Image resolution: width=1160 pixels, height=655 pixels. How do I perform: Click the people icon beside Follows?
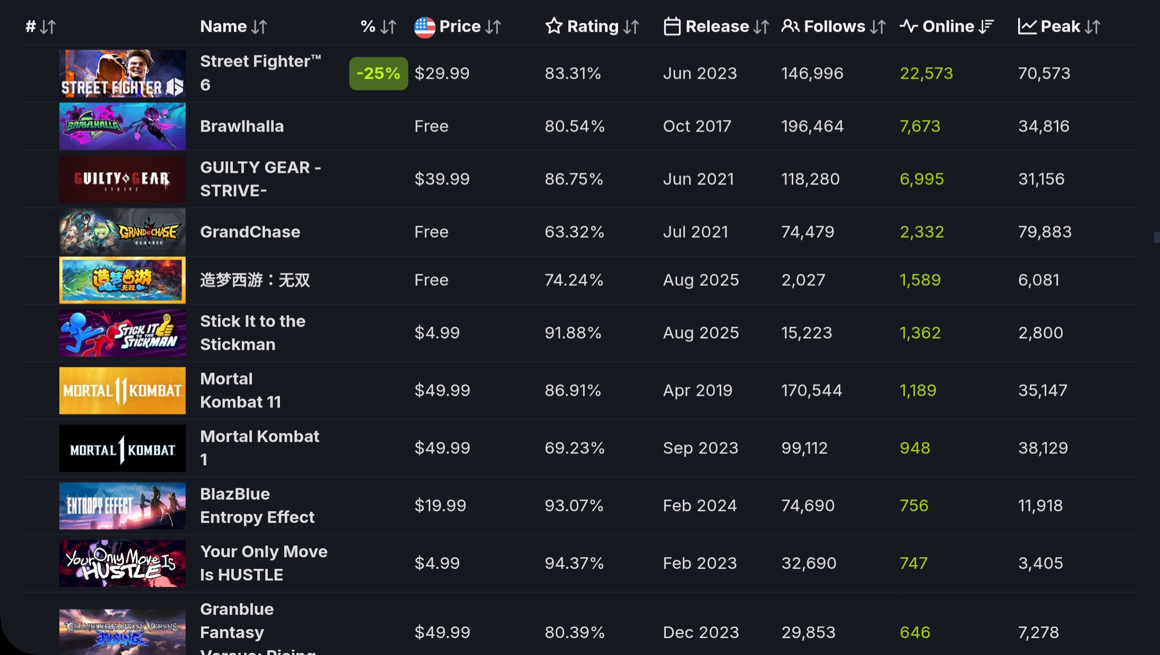click(x=790, y=26)
